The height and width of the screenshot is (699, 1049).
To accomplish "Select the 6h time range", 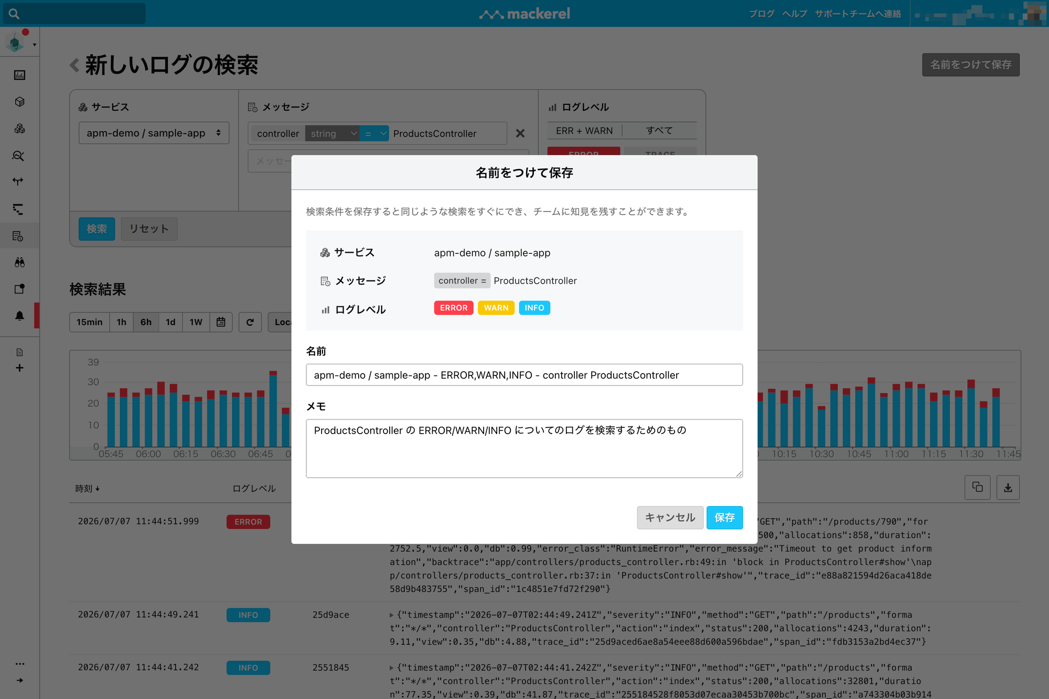I will coord(146,322).
